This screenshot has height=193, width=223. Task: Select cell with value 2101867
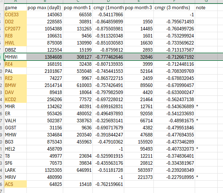45,71
